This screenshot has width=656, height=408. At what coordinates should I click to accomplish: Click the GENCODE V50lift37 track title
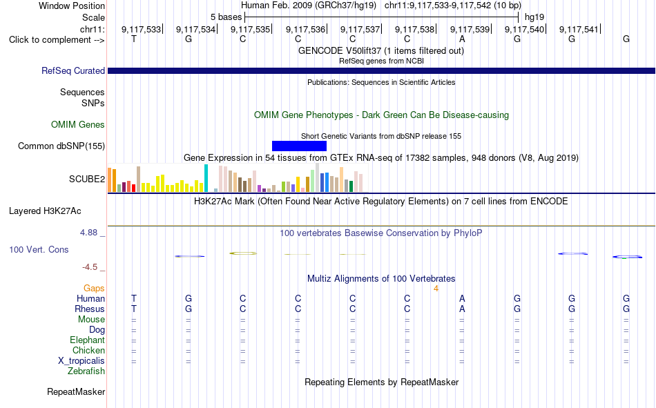coord(381,51)
